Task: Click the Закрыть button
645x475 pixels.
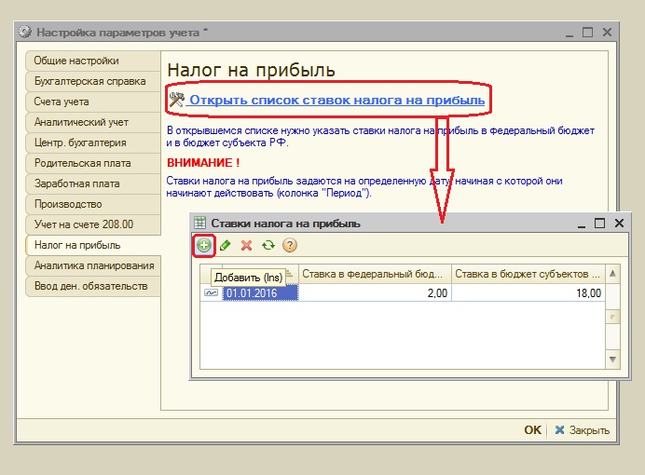Action: pyautogui.click(x=582, y=429)
